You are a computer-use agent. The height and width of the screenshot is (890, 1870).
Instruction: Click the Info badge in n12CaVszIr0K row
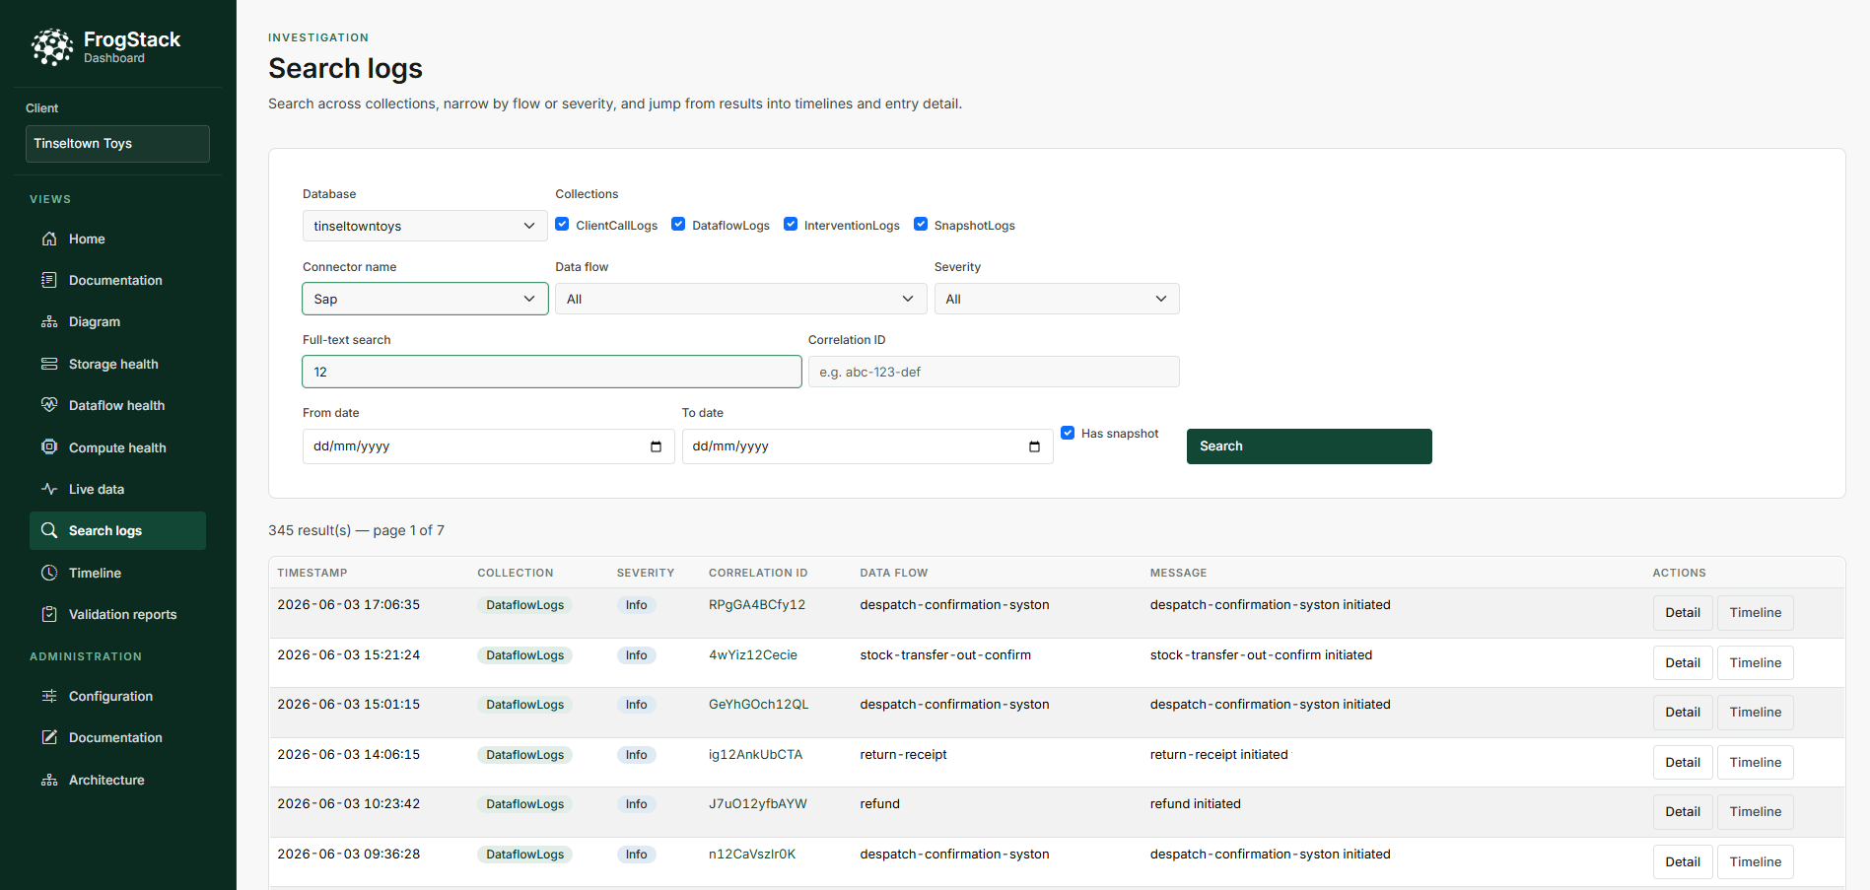tap(637, 855)
